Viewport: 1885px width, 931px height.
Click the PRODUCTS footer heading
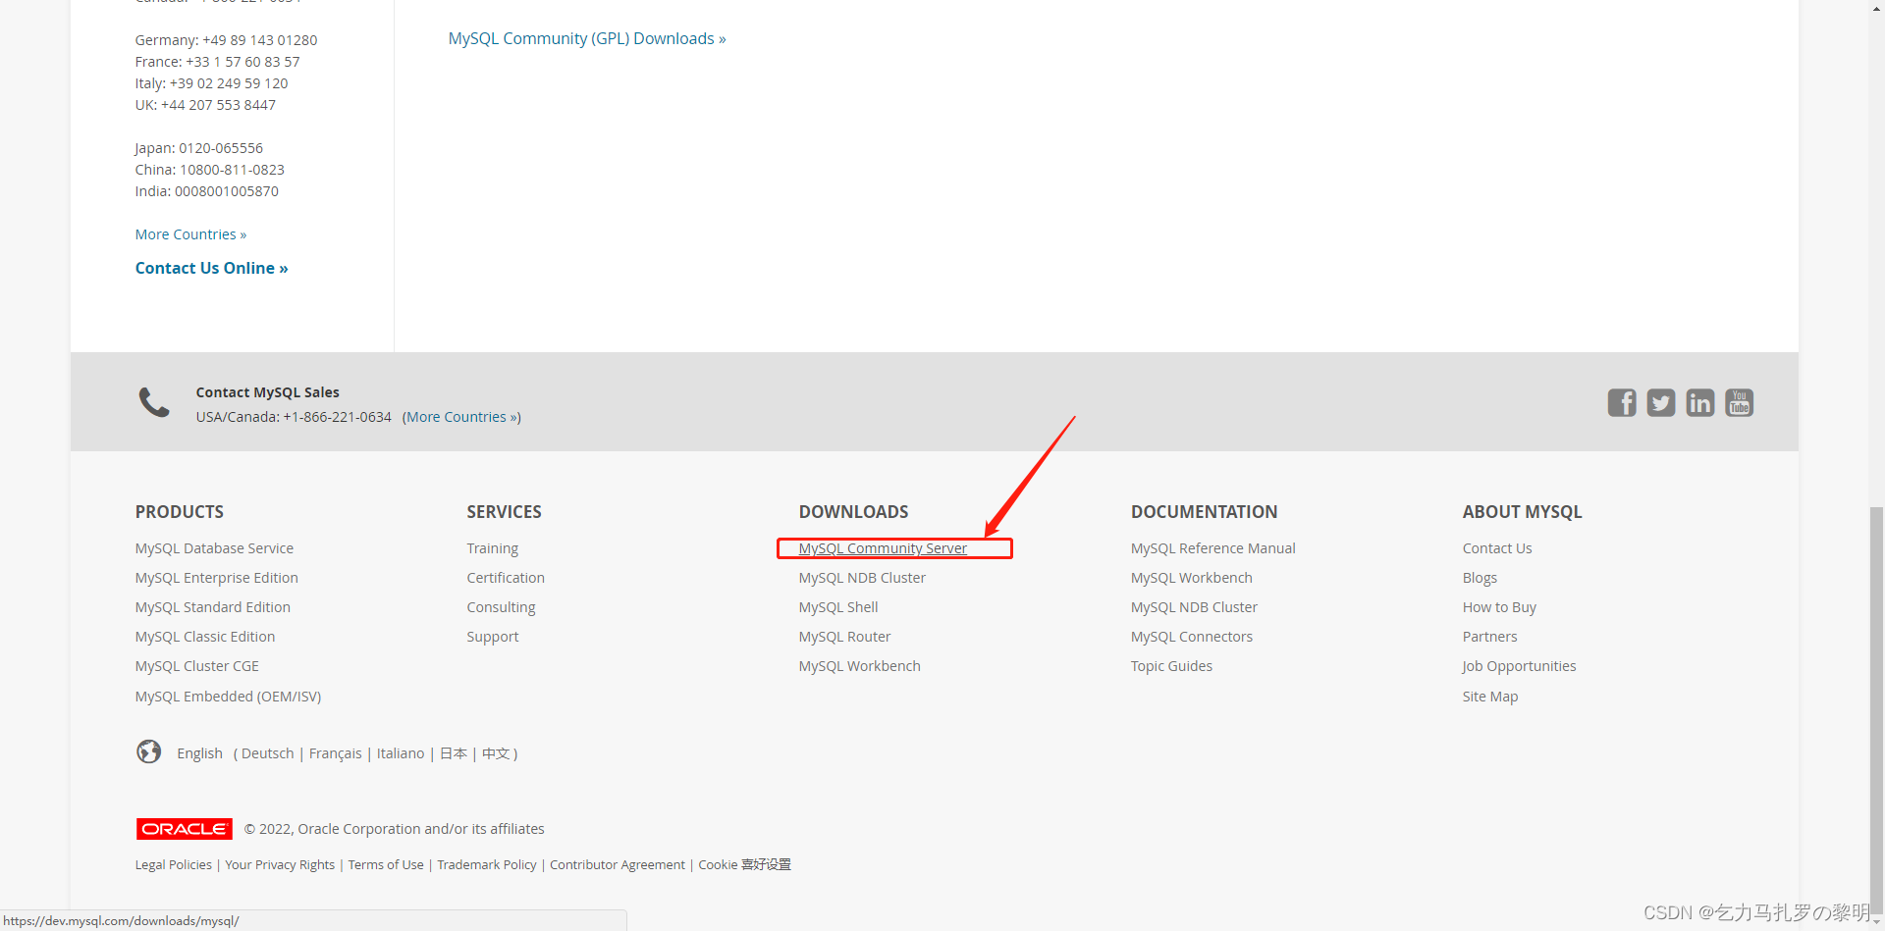(x=180, y=512)
